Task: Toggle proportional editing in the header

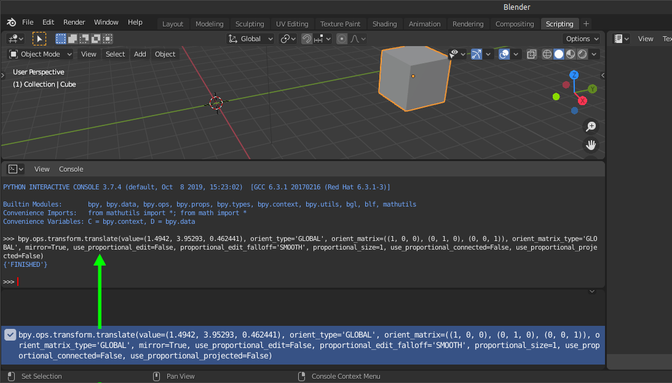Action: point(342,38)
